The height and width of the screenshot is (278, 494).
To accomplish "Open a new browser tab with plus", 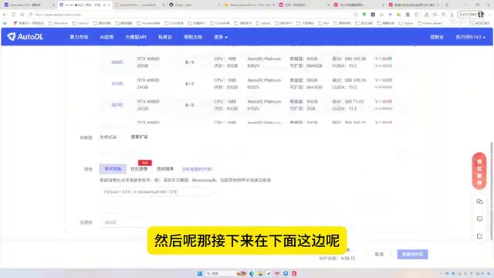I will point(447,5).
